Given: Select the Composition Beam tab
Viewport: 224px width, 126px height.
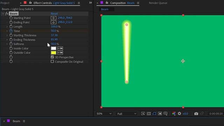Looking at the screenshot, I should pyautogui.click(x=122, y=3).
